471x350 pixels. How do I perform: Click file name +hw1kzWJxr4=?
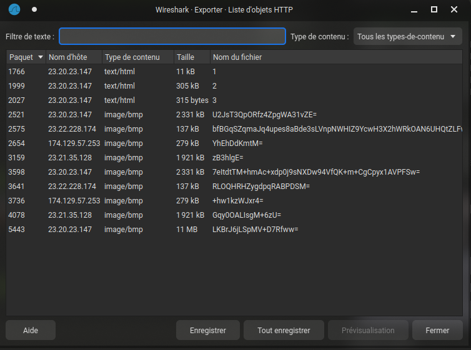(237, 201)
